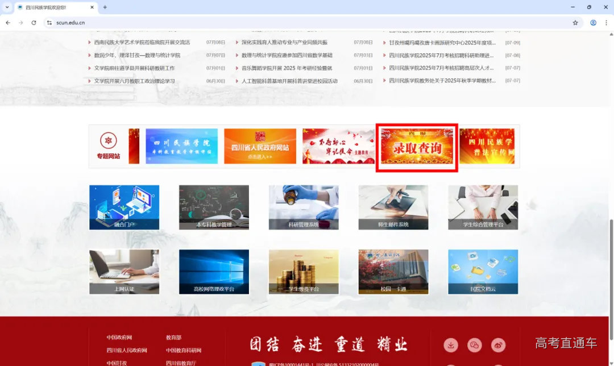Expand the tab search dropdown arrow

click(7, 7)
